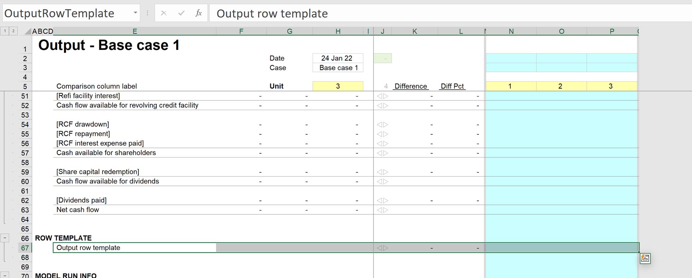Select column E header

[x=135, y=32]
